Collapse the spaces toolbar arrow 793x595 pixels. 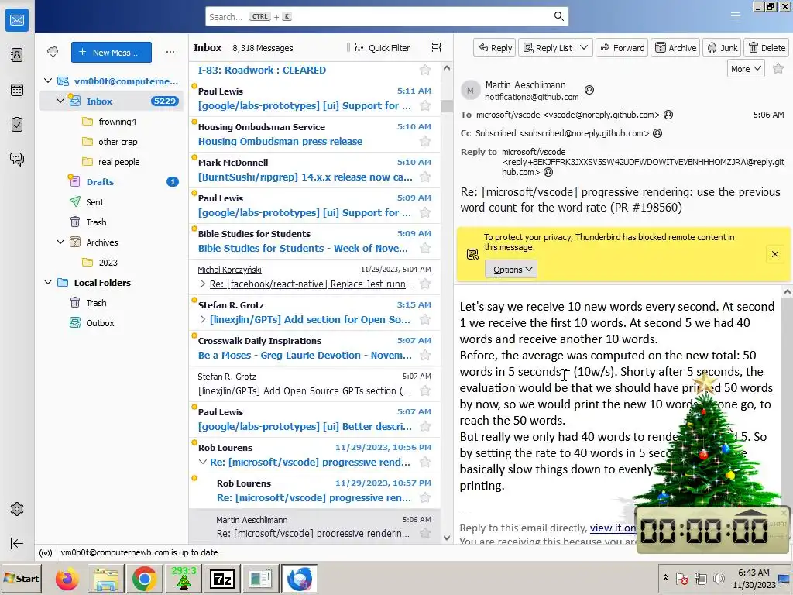(17, 543)
